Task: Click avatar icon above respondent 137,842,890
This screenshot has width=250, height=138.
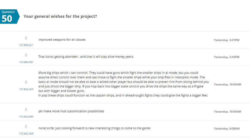Action: 26,109
